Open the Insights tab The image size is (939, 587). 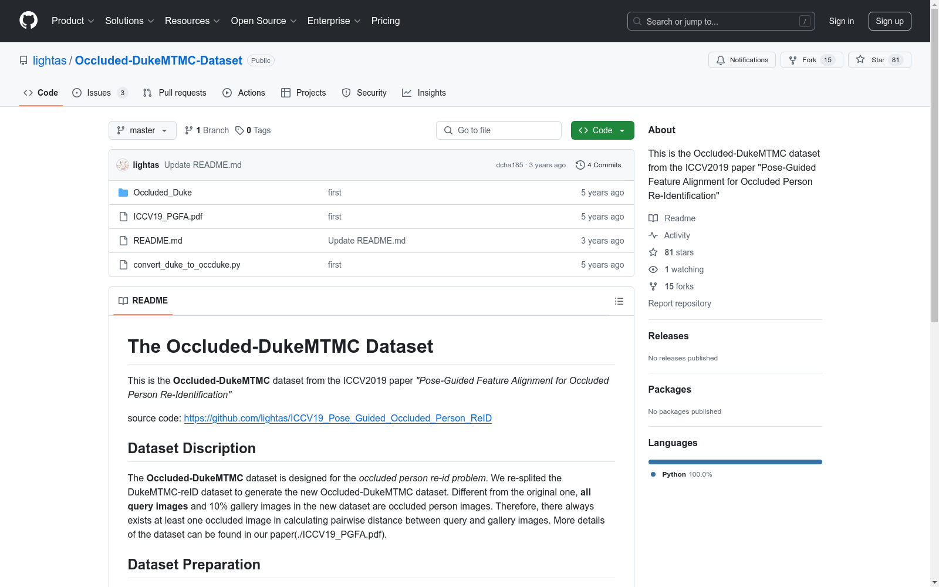pyautogui.click(x=424, y=93)
